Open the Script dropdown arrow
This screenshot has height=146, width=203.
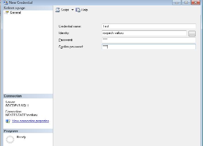(x=72, y=10)
